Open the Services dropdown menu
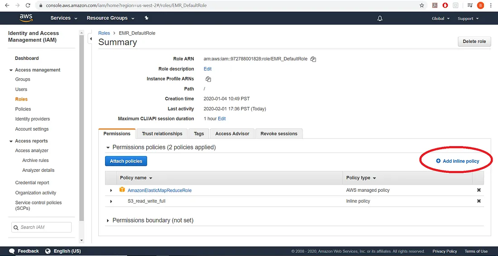This screenshot has height=256, width=498. [x=64, y=18]
